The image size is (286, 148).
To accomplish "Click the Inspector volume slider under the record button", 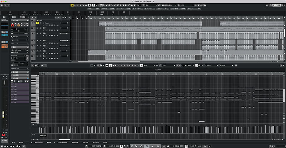I will 18,29.
